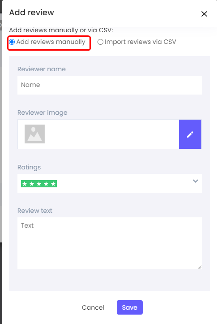Click the Save button
The image size is (217, 324).
pos(130,307)
